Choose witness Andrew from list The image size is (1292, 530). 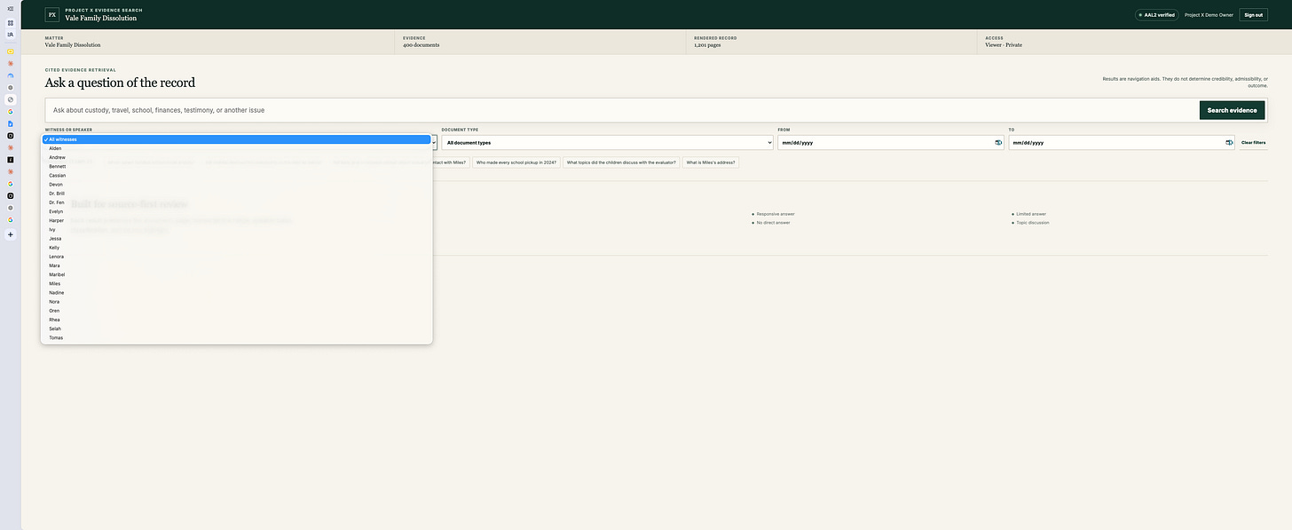[x=236, y=157]
